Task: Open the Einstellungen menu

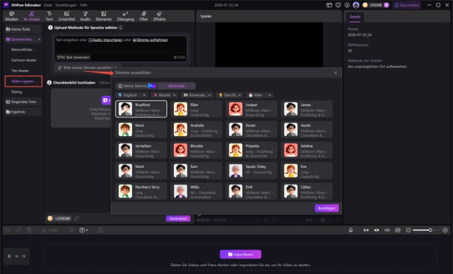Action: tap(66, 5)
